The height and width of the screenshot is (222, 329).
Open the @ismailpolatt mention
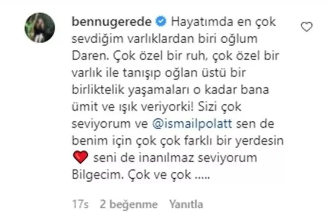192,124
